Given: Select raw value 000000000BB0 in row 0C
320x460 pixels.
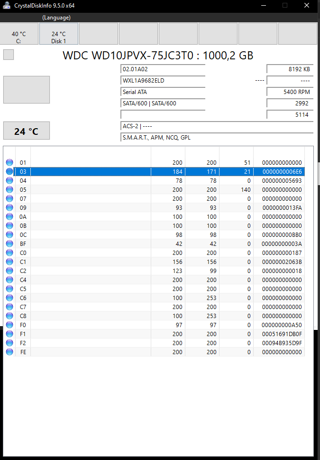Looking at the screenshot, I should (282, 235).
